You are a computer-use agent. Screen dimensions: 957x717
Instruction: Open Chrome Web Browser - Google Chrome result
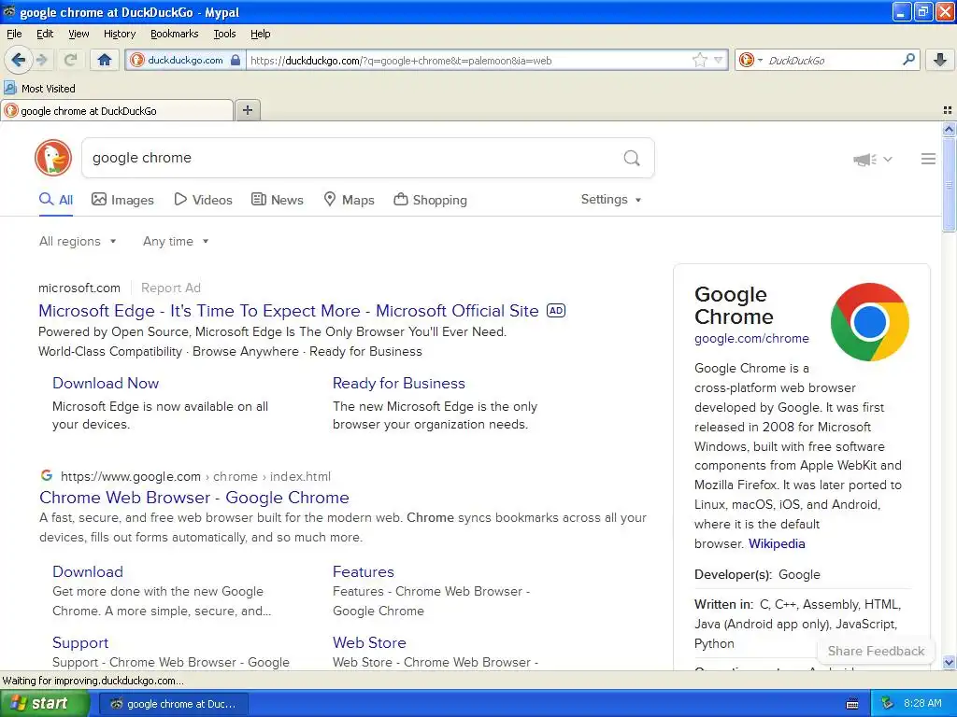(194, 498)
